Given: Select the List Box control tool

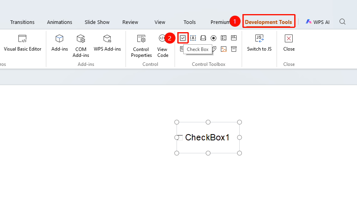Looking at the screenshot, I should (x=224, y=38).
